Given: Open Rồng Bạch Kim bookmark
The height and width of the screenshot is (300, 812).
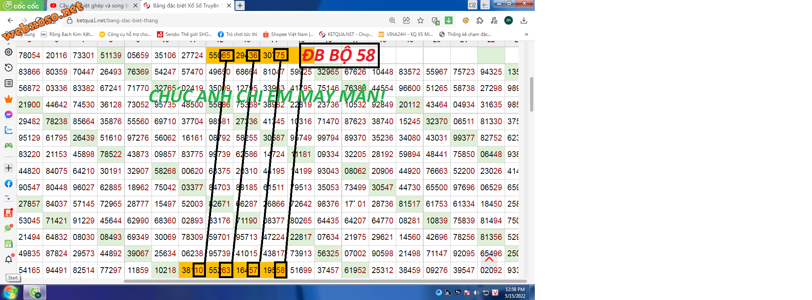Looking at the screenshot, I should 67,34.
